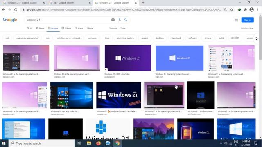Open the mountain sunset wallpaper thumbnail

point(154,129)
